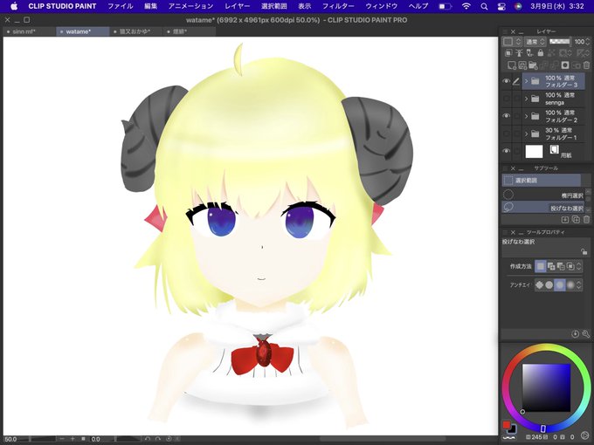Open the レイヤー menu
Image resolution: width=594 pixels, height=445 pixels.
pos(237,6)
